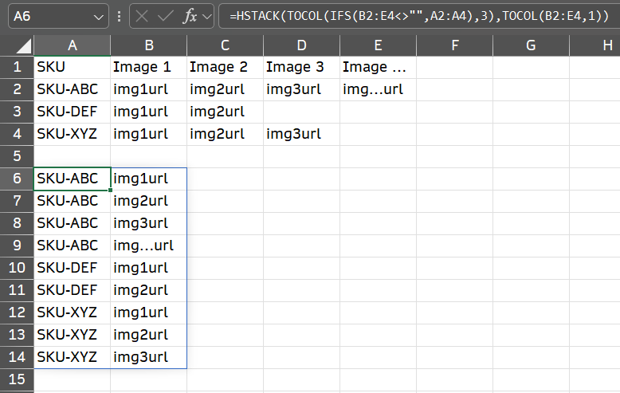Expand the Name Box dropdown arrow
620x393 pixels.
tap(98, 17)
